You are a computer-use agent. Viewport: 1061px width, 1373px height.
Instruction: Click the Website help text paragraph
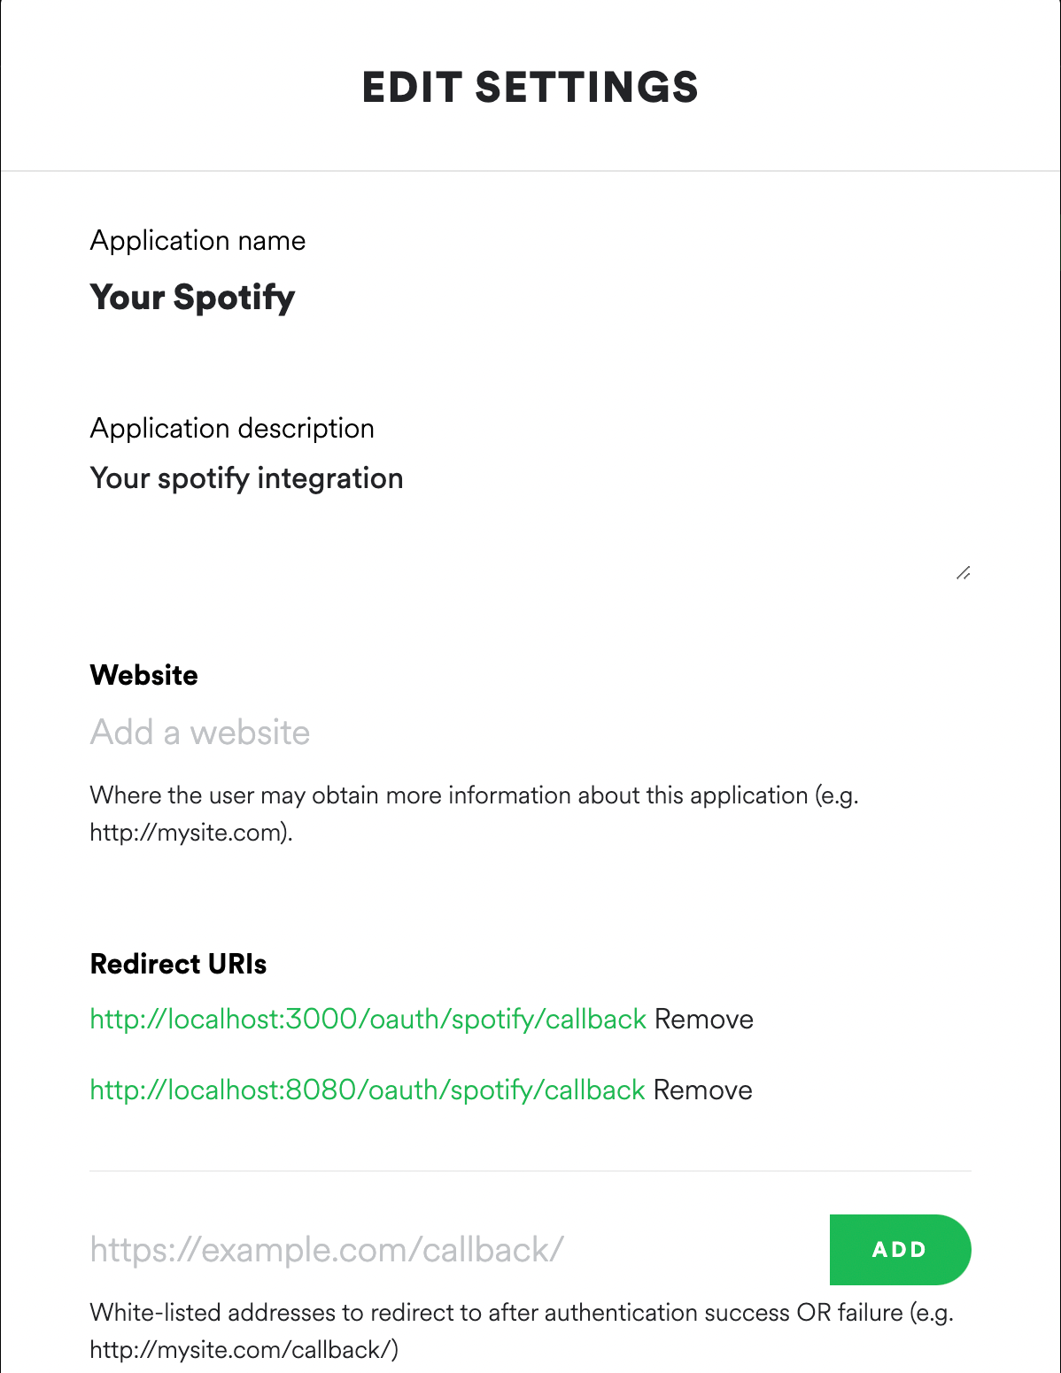point(475,814)
